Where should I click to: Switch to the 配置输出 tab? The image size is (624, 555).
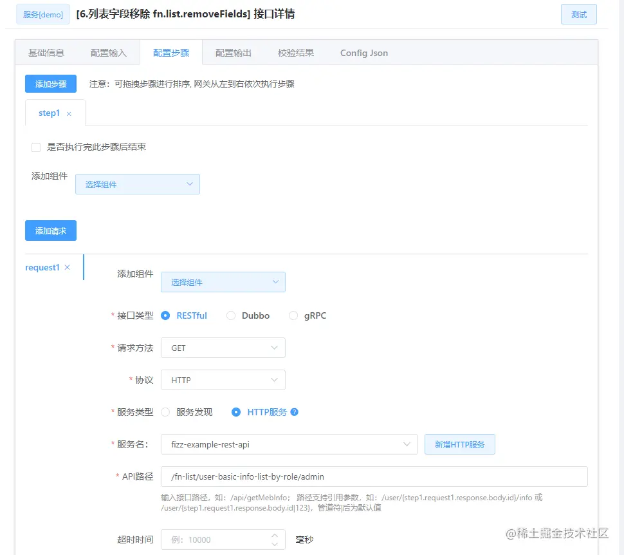click(233, 53)
